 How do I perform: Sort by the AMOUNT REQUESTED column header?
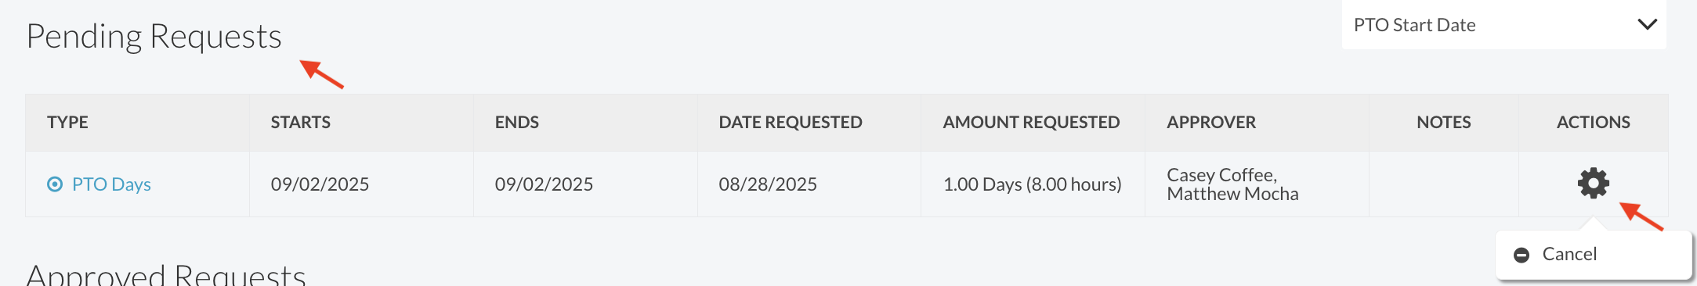[1031, 122]
